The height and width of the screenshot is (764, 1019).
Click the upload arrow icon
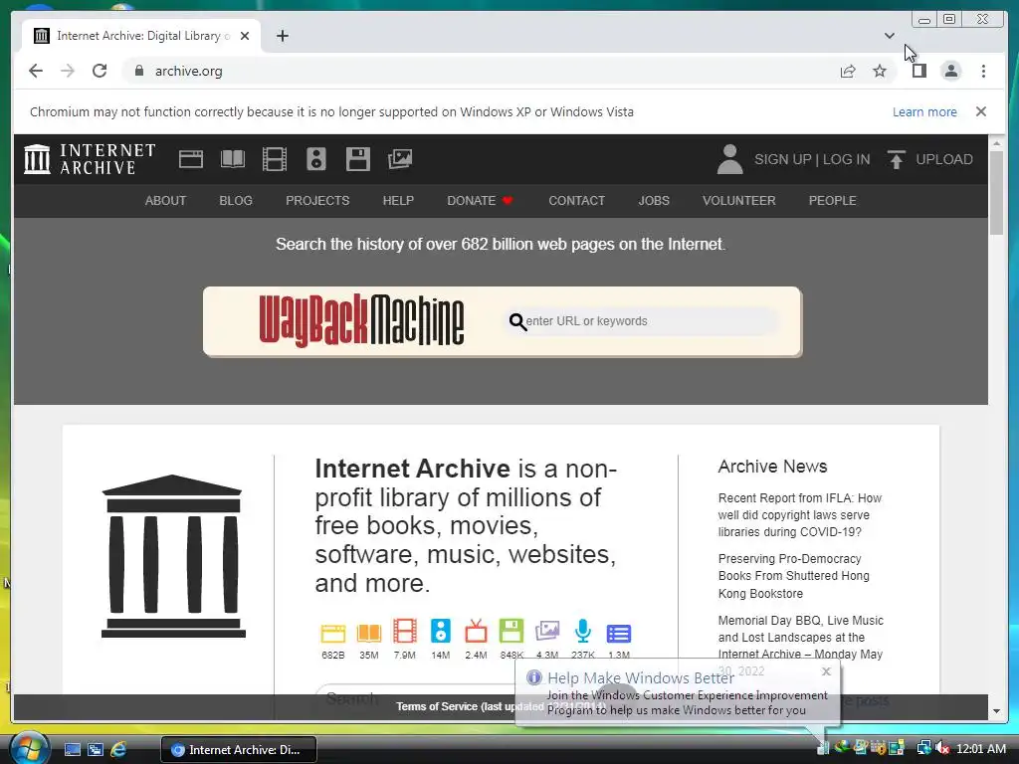897,159
